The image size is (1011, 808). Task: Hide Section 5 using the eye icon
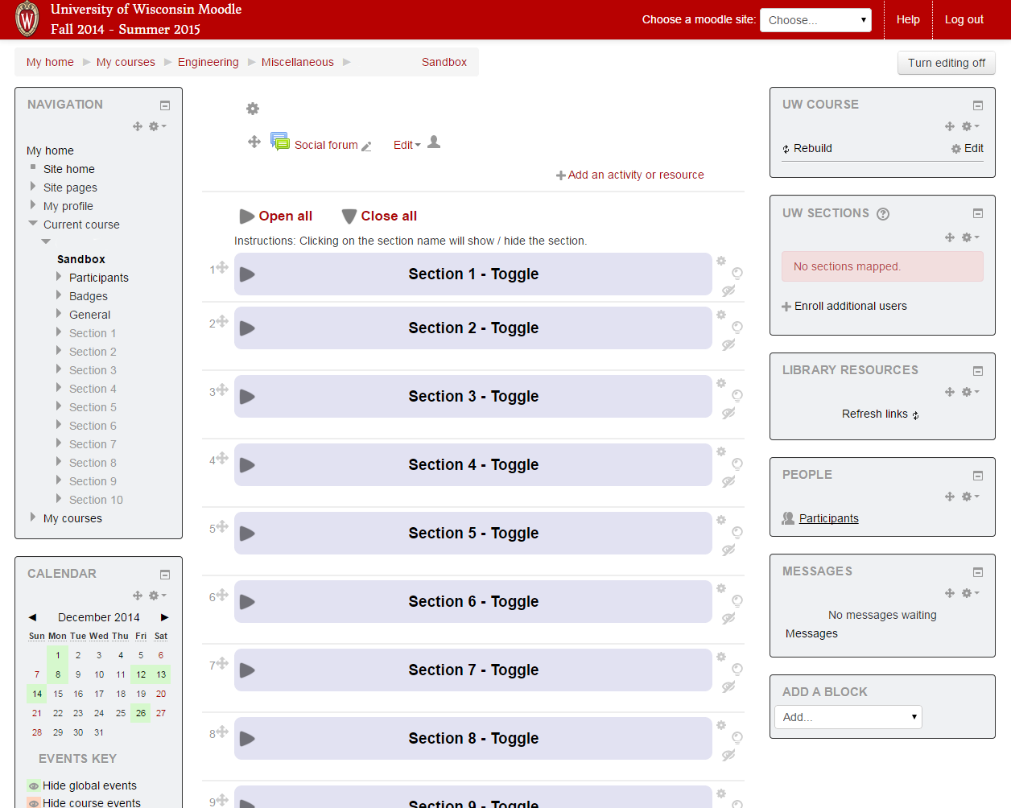click(728, 550)
